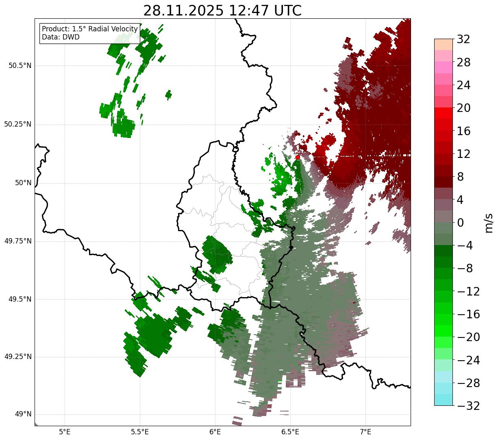This screenshot has height=440, width=498.
Task: Click the cyan swatch at the colorbar bottom
Action: click(444, 400)
